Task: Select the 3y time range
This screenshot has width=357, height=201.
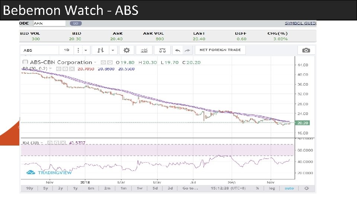Action: coord(60,188)
